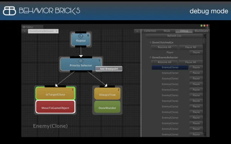Click the connector above AlwaysTrue node

point(107,86)
